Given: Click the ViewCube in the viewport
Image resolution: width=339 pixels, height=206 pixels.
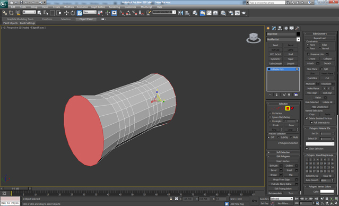Looking at the screenshot, I should point(254,38).
